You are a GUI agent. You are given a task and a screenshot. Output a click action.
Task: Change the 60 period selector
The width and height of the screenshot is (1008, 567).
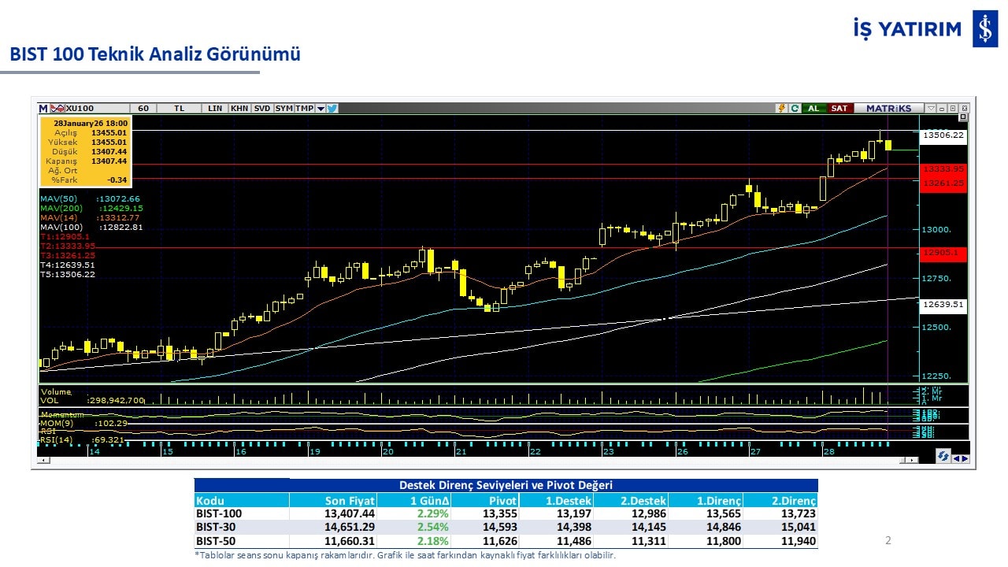click(x=143, y=109)
